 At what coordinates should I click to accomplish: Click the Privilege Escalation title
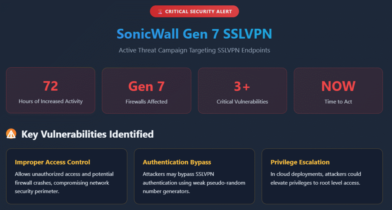pos(300,162)
